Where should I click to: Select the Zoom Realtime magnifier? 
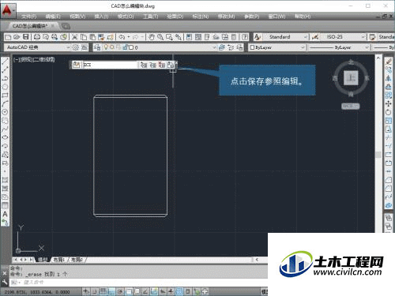160,37
